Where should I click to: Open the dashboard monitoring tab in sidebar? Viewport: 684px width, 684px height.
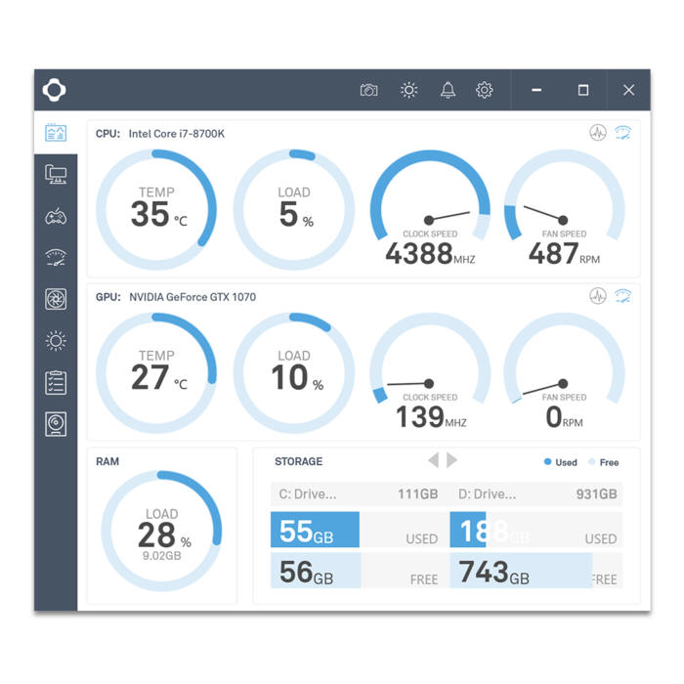tap(56, 132)
